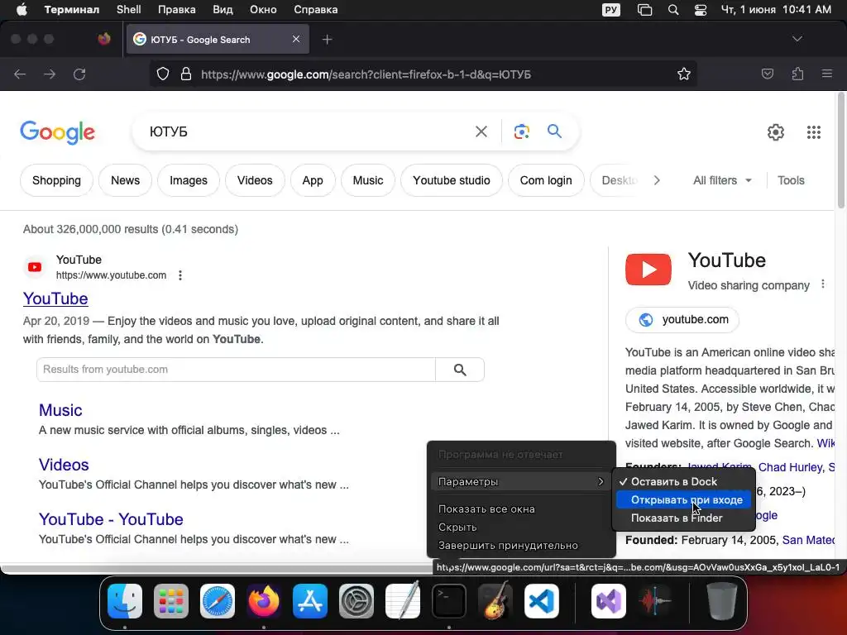Click the Firefox address bar URL
Screen dimensions: 847x635
tap(366, 74)
